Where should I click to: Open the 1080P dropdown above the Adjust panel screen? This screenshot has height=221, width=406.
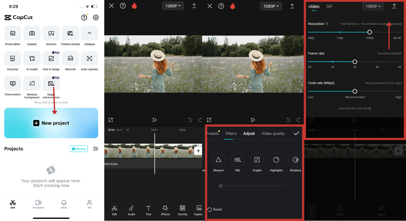[271, 6]
